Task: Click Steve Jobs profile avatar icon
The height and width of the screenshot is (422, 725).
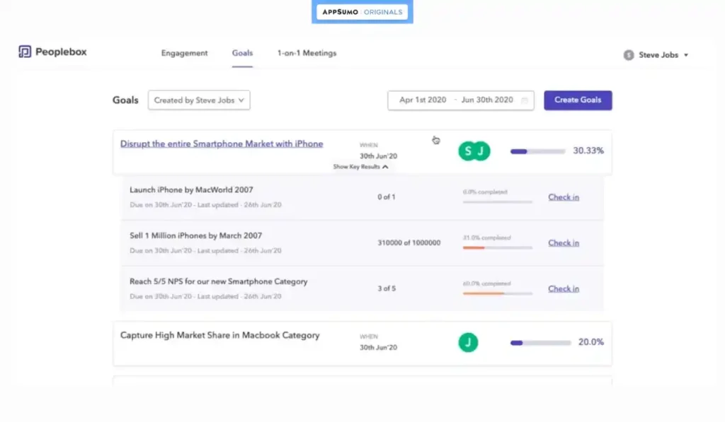Action: tap(628, 55)
